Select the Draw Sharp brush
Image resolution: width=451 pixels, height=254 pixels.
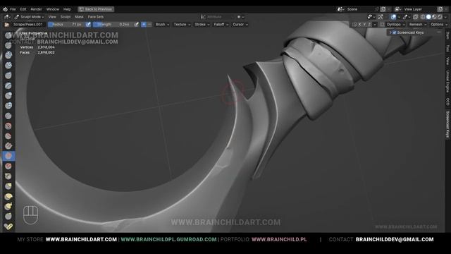(8, 45)
